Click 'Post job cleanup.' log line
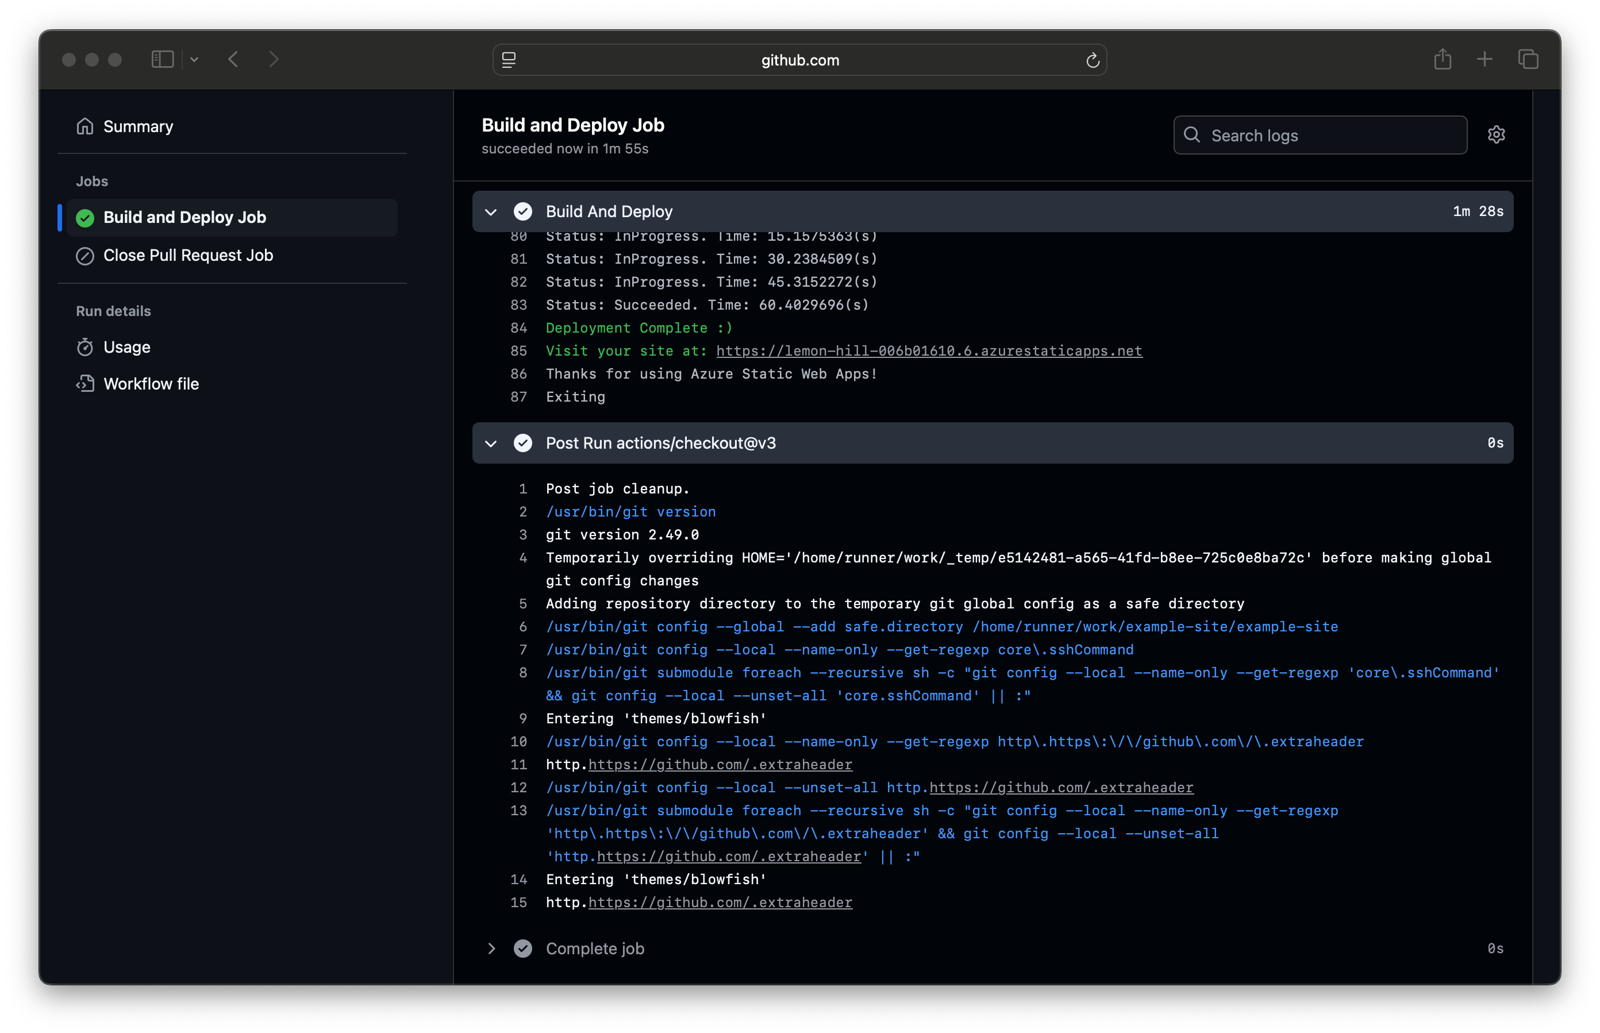 [617, 489]
